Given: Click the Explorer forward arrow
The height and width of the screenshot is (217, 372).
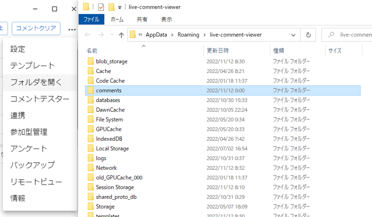Looking at the screenshot, I should [x=101, y=35].
